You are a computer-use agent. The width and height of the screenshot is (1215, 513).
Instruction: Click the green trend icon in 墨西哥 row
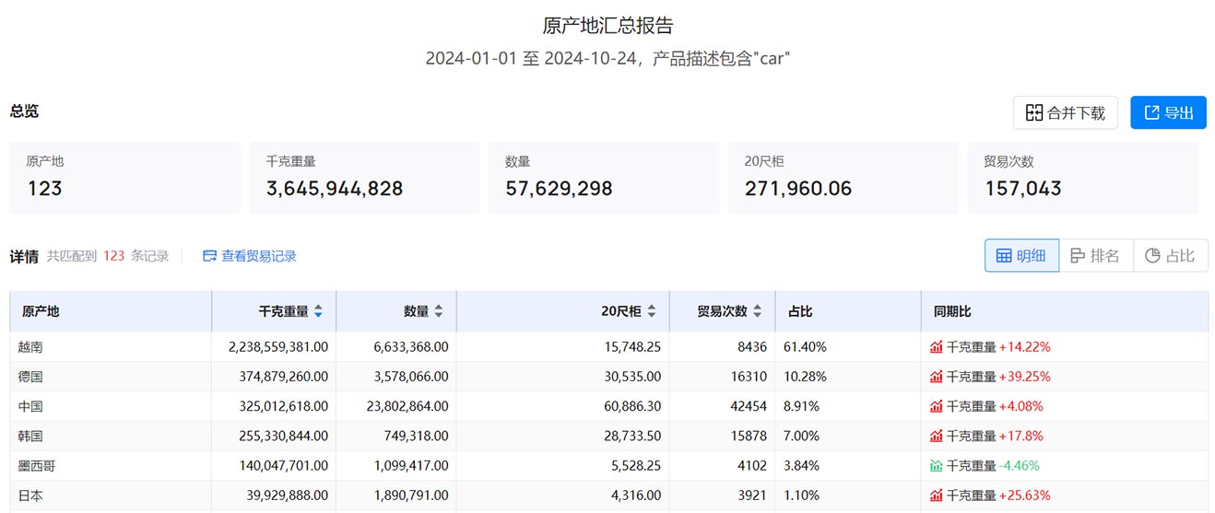point(937,465)
